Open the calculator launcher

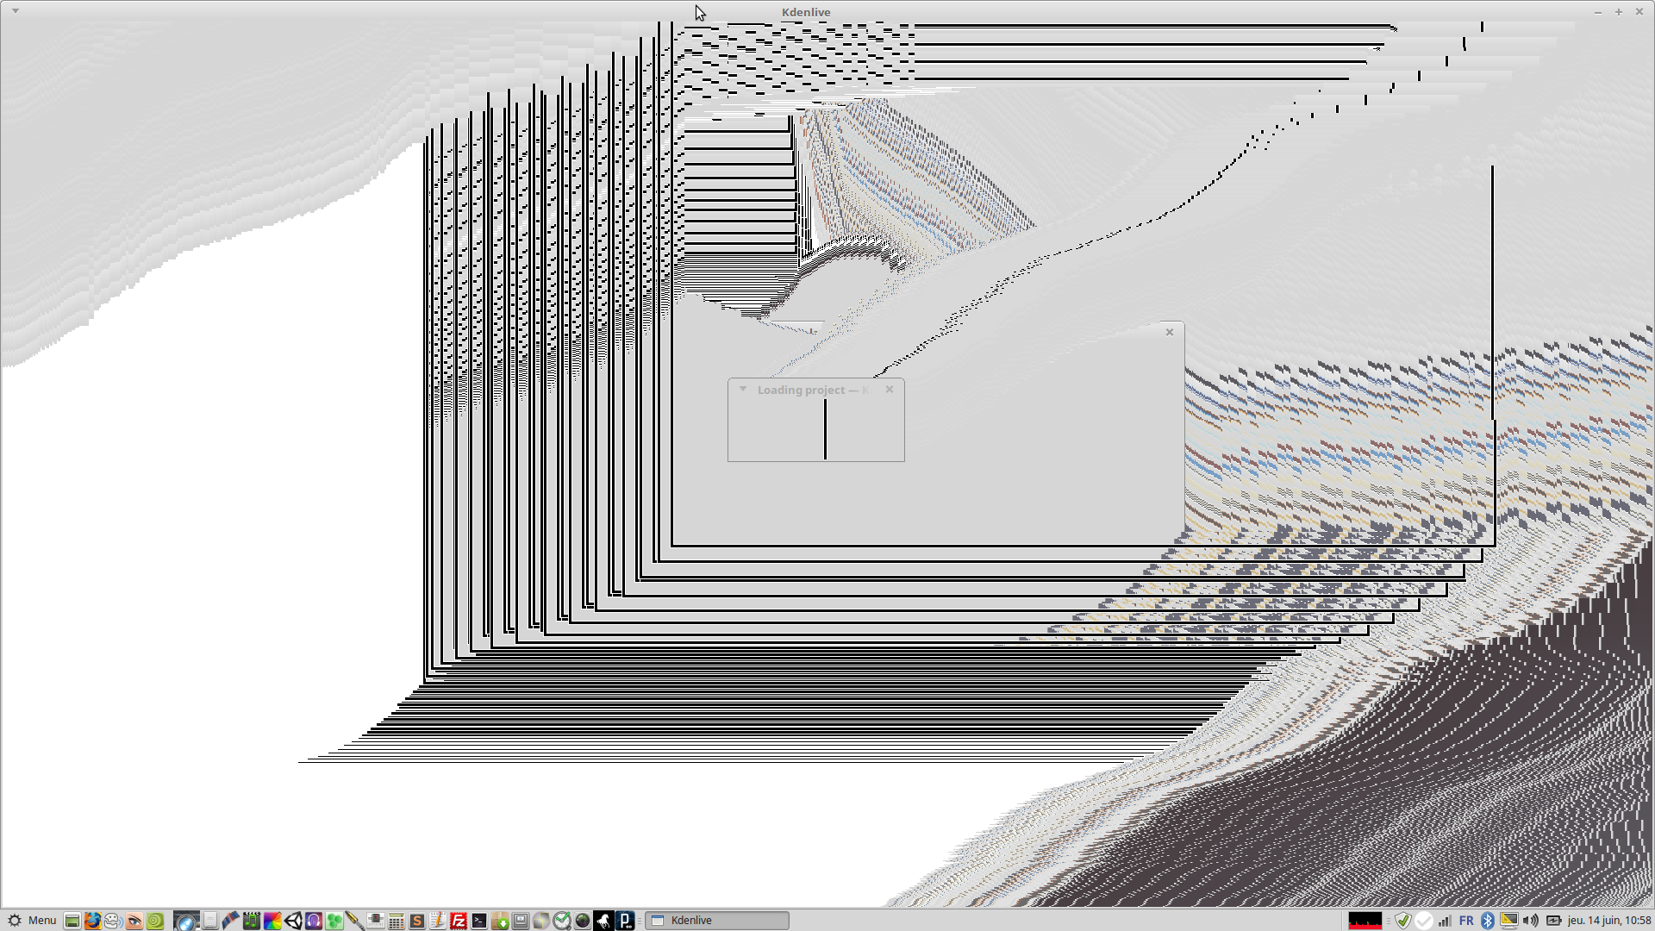tap(397, 921)
